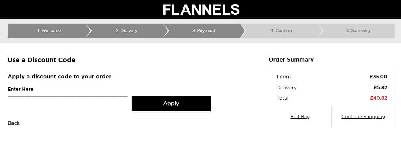Focus the discount code input field
401x142 pixels.
(x=68, y=104)
